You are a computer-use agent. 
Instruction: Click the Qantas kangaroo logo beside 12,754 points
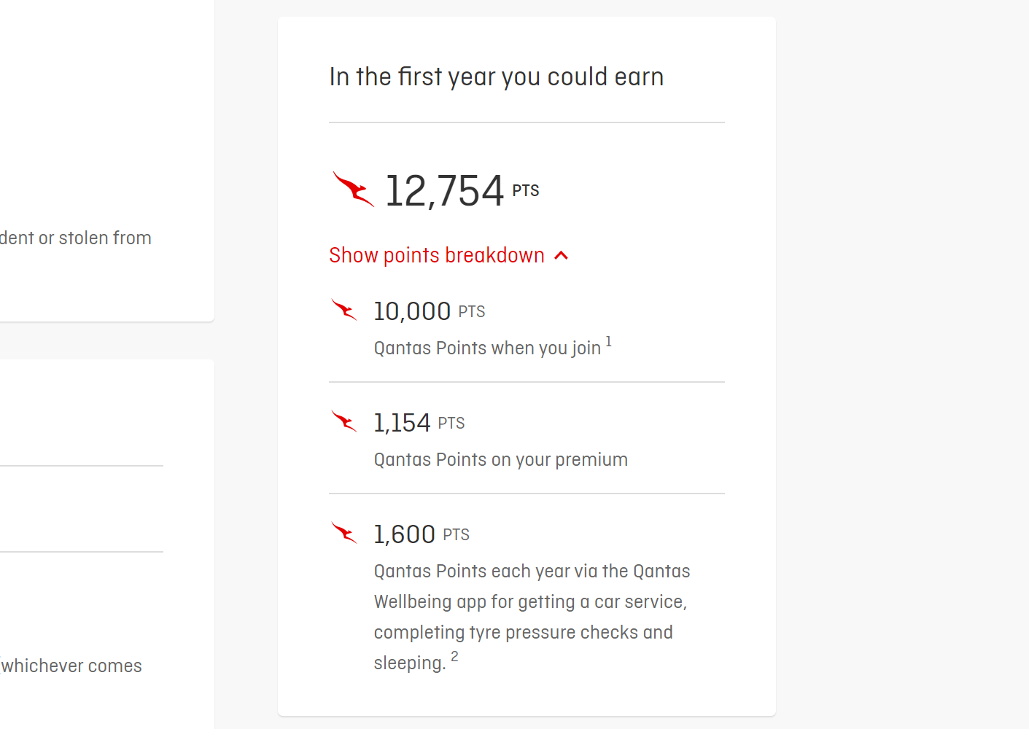pyautogui.click(x=353, y=190)
